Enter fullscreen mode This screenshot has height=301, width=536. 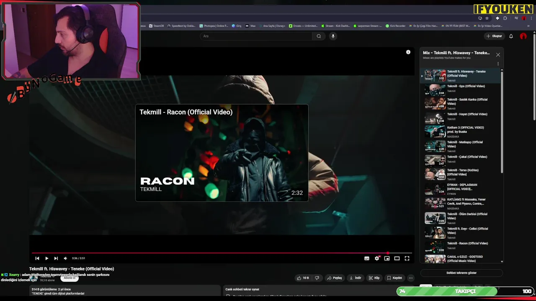(407, 258)
